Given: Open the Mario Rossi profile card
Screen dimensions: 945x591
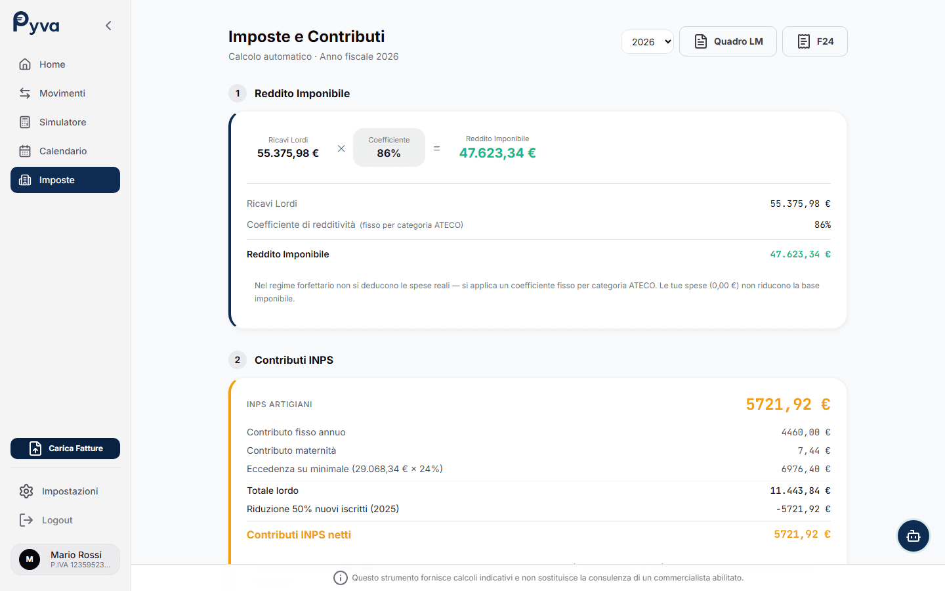Looking at the screenshot, I should pos(65,559).
